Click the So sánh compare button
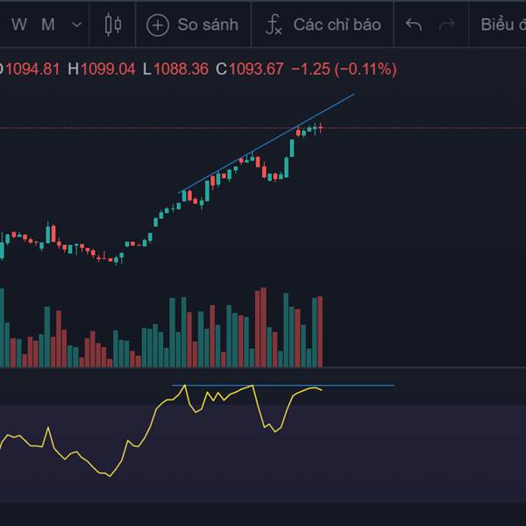Viewport: 526px width, 526px height. point(193,25)
